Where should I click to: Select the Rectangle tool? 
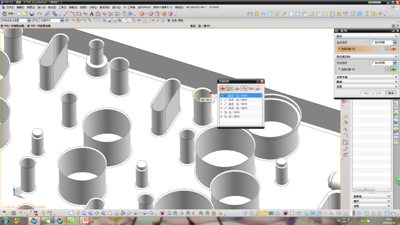pyautogui.click(x=78, y=14)
